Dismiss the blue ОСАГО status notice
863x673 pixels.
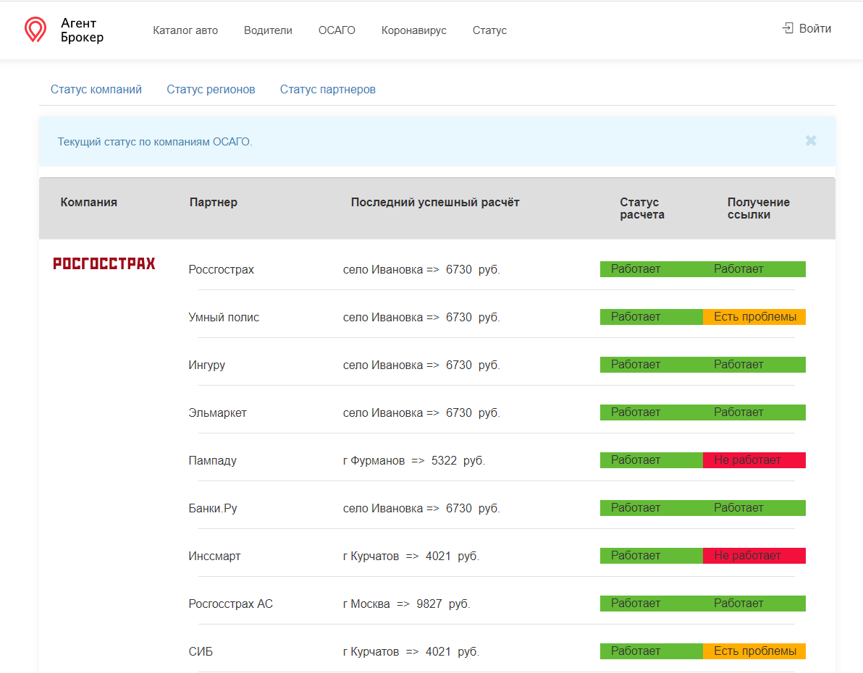(811, 141)
